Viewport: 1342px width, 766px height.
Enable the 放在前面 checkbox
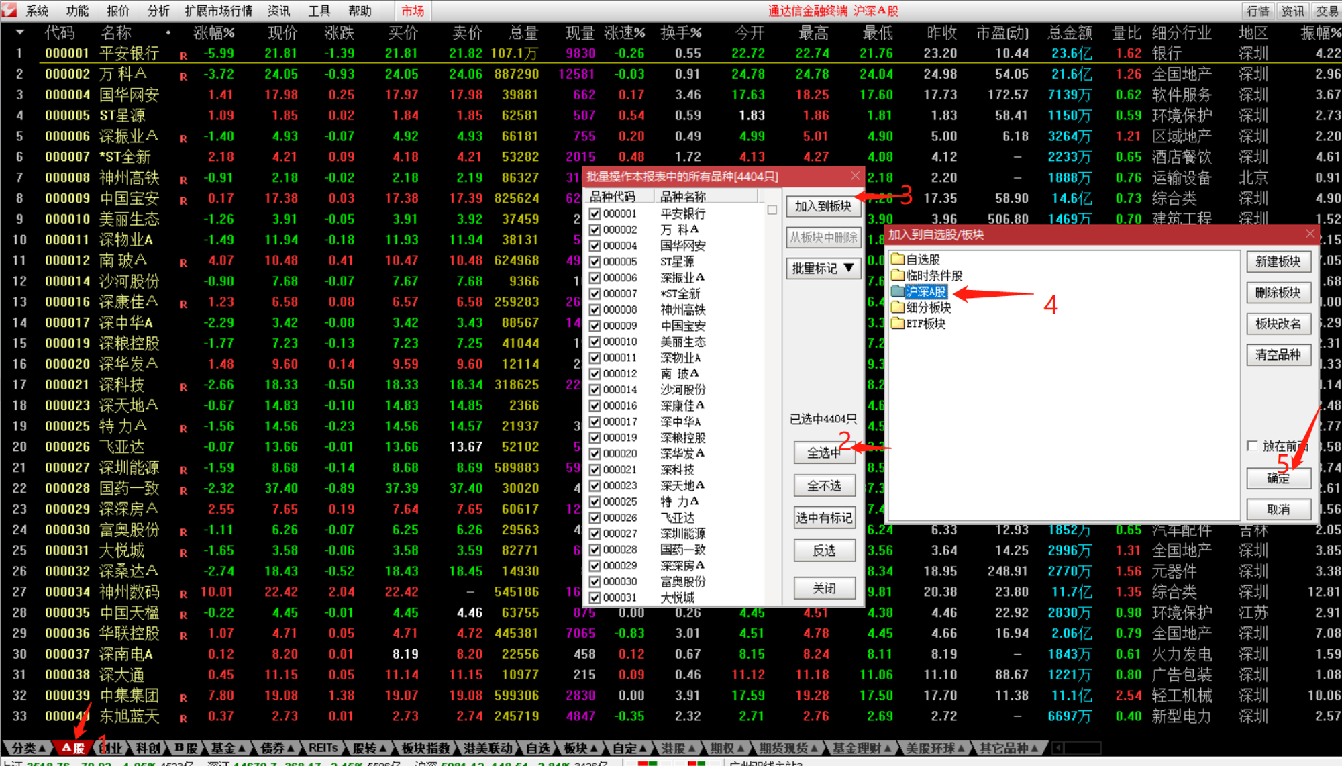tap(1252, 446)
